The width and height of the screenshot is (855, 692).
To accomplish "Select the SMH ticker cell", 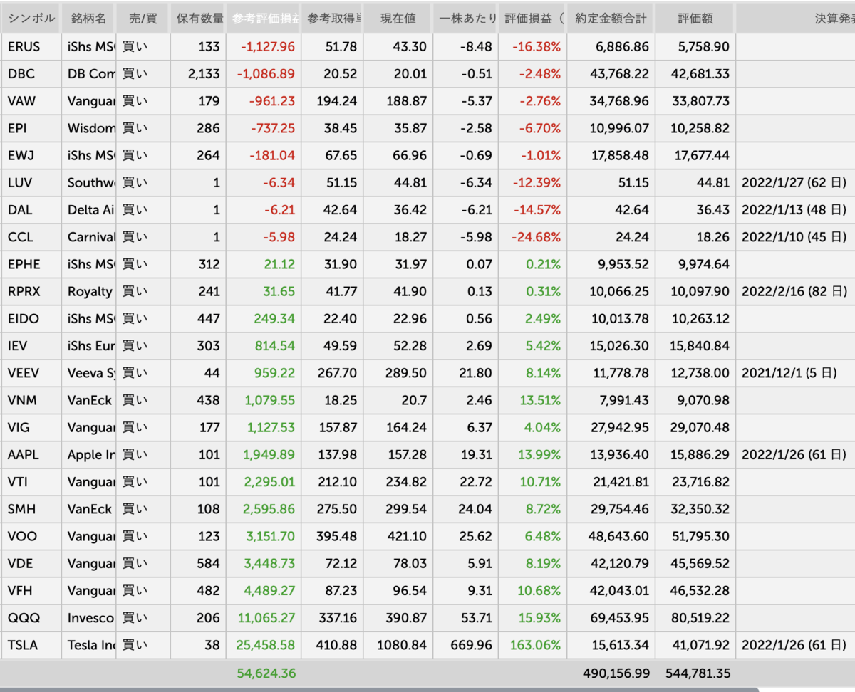I will [x=31, y=509].
